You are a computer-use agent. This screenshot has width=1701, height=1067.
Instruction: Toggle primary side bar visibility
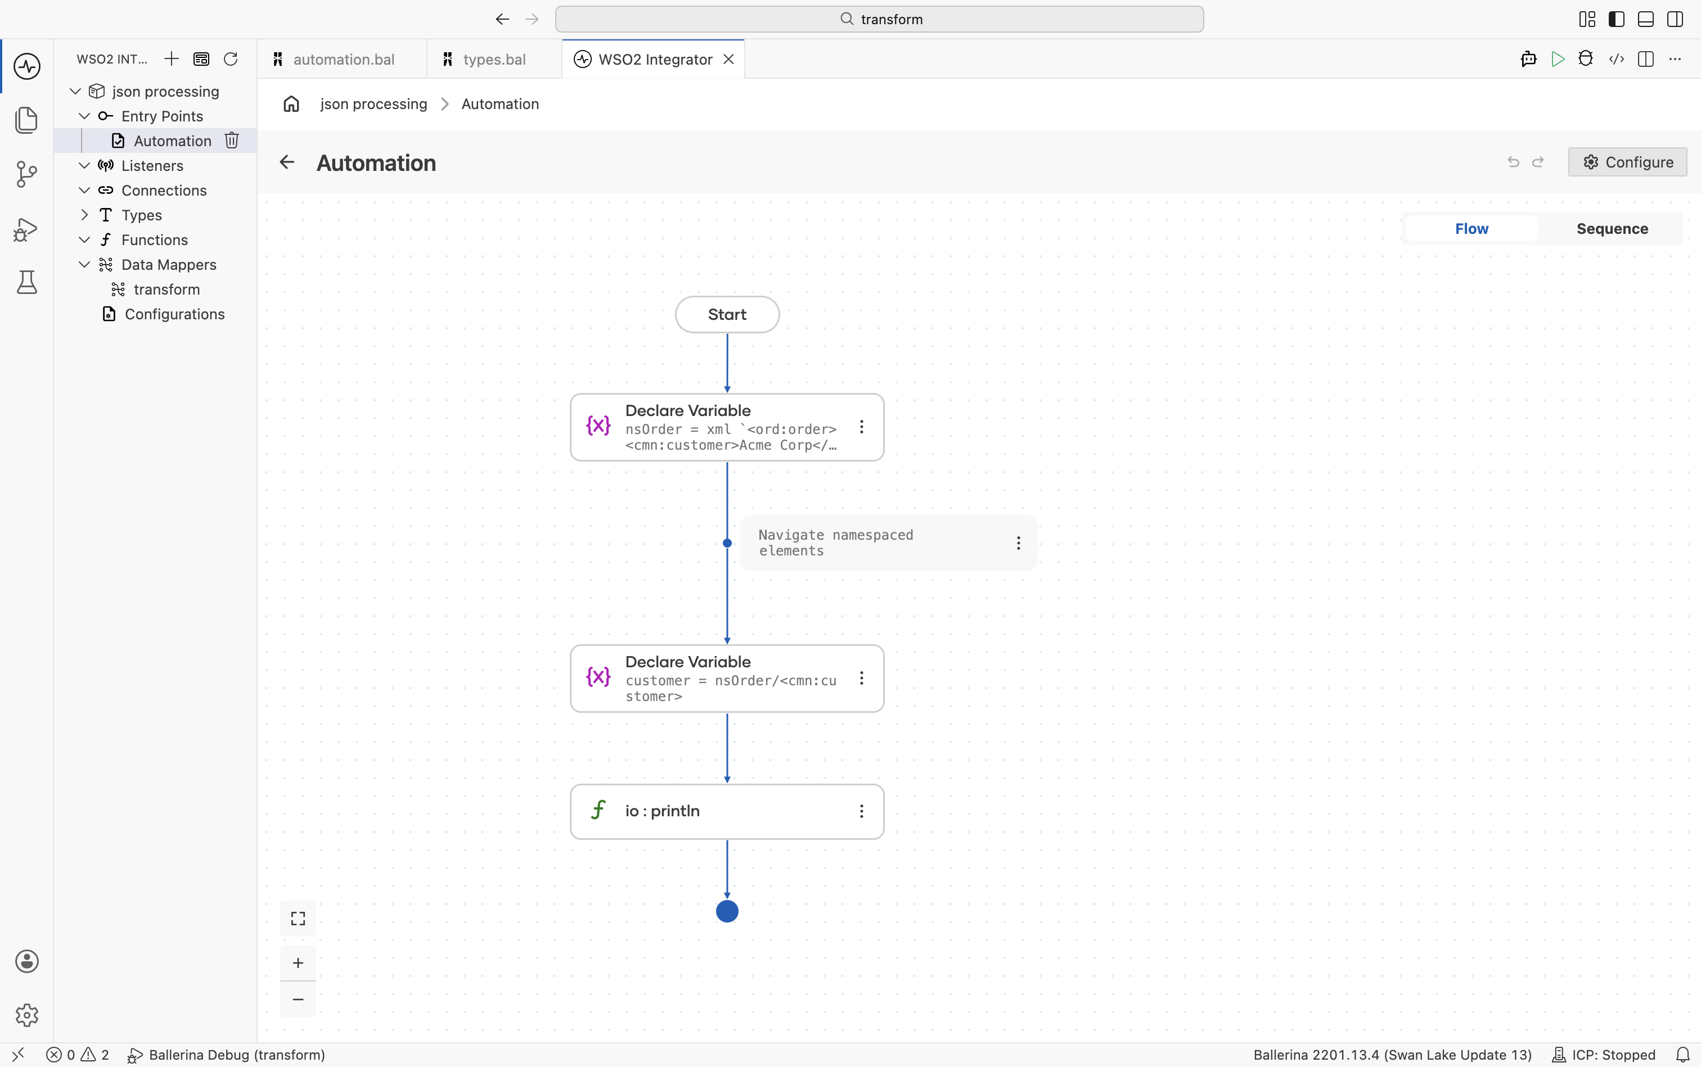point(1616,19)
